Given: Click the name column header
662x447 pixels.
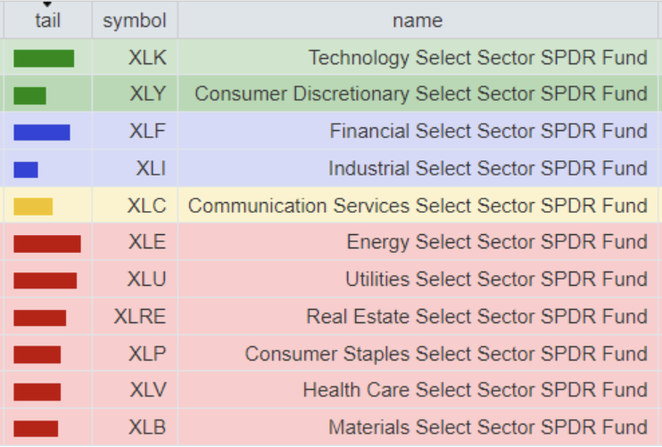Looking at the screenshot, I should (418, 21).
